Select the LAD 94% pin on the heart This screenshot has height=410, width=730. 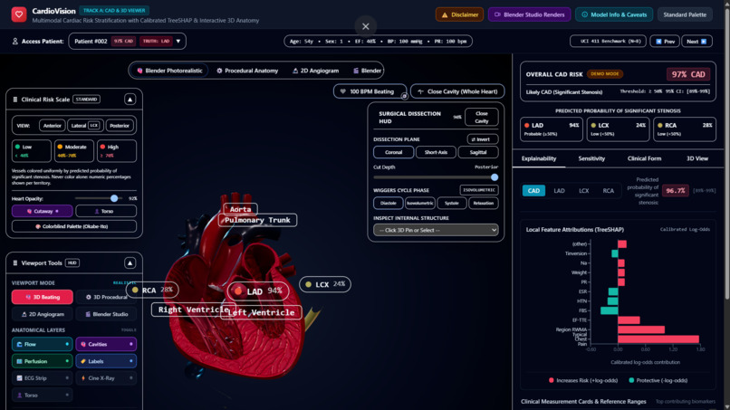[258, 291]
